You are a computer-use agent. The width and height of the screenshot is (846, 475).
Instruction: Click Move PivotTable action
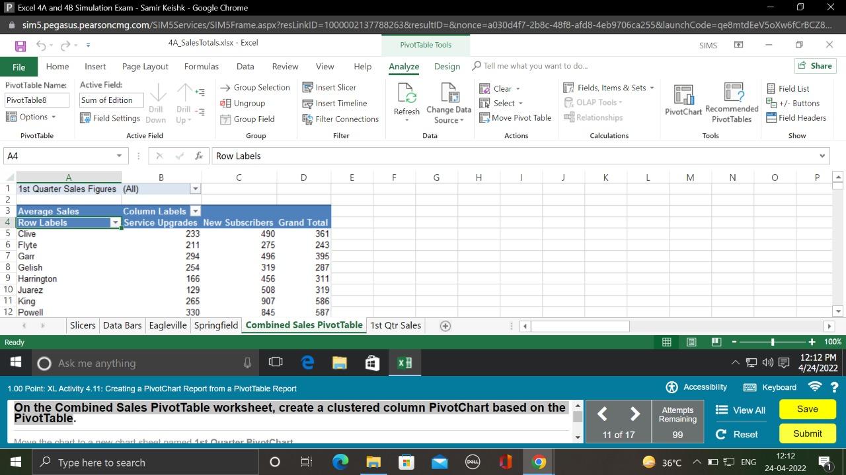tap(516, 118)
